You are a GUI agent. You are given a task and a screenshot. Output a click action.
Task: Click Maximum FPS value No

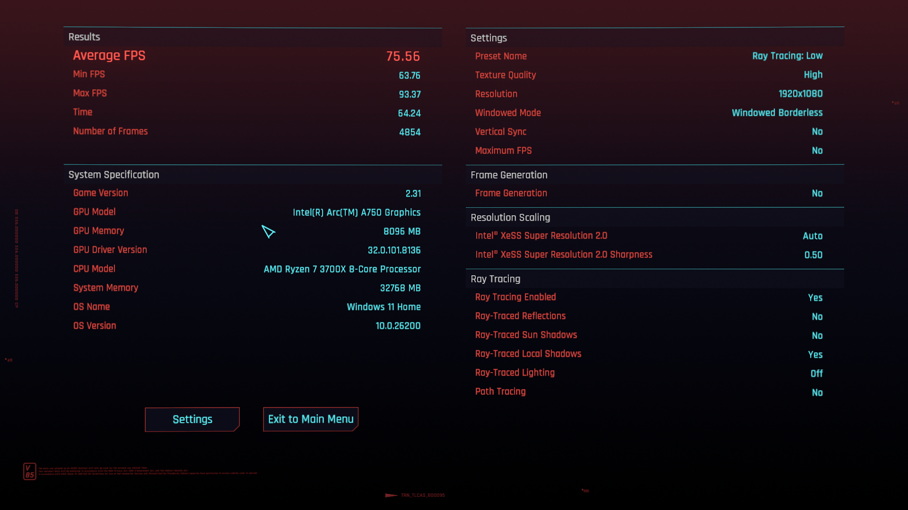pos(817,151)
